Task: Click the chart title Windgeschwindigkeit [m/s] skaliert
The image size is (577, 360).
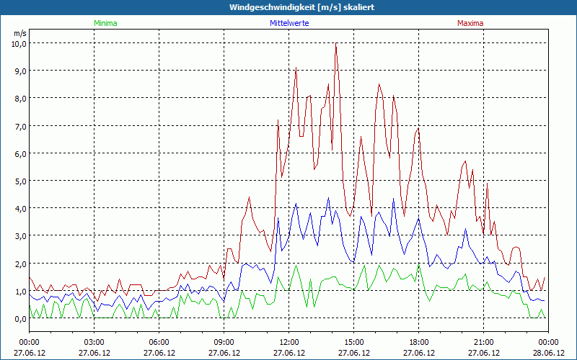Action: (301, 7)
